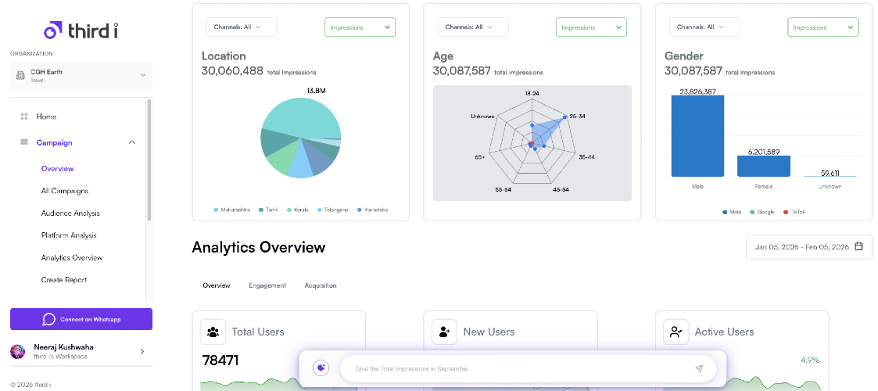This screenshot has height=391, width=878.
Task: Click the Female bar in Gender chart
Action: (x=763, y=167)
